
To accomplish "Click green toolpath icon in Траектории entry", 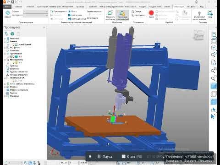I will (x=16, y=57).
